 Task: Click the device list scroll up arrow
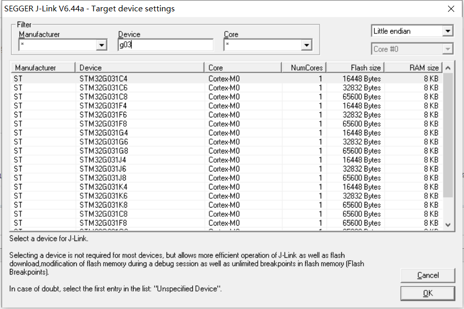click(x=448, y=68)
